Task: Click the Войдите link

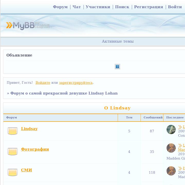Action: tap(43, 82)
